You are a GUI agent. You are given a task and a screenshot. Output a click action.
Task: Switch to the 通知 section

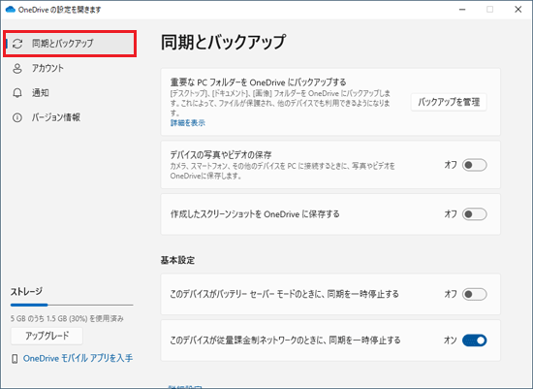[x=70, y=93]
